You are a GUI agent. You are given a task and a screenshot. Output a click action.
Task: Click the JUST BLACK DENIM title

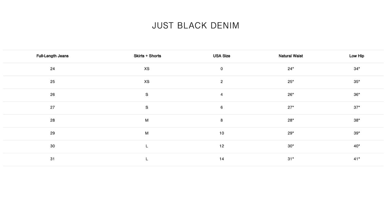(195, 26)
